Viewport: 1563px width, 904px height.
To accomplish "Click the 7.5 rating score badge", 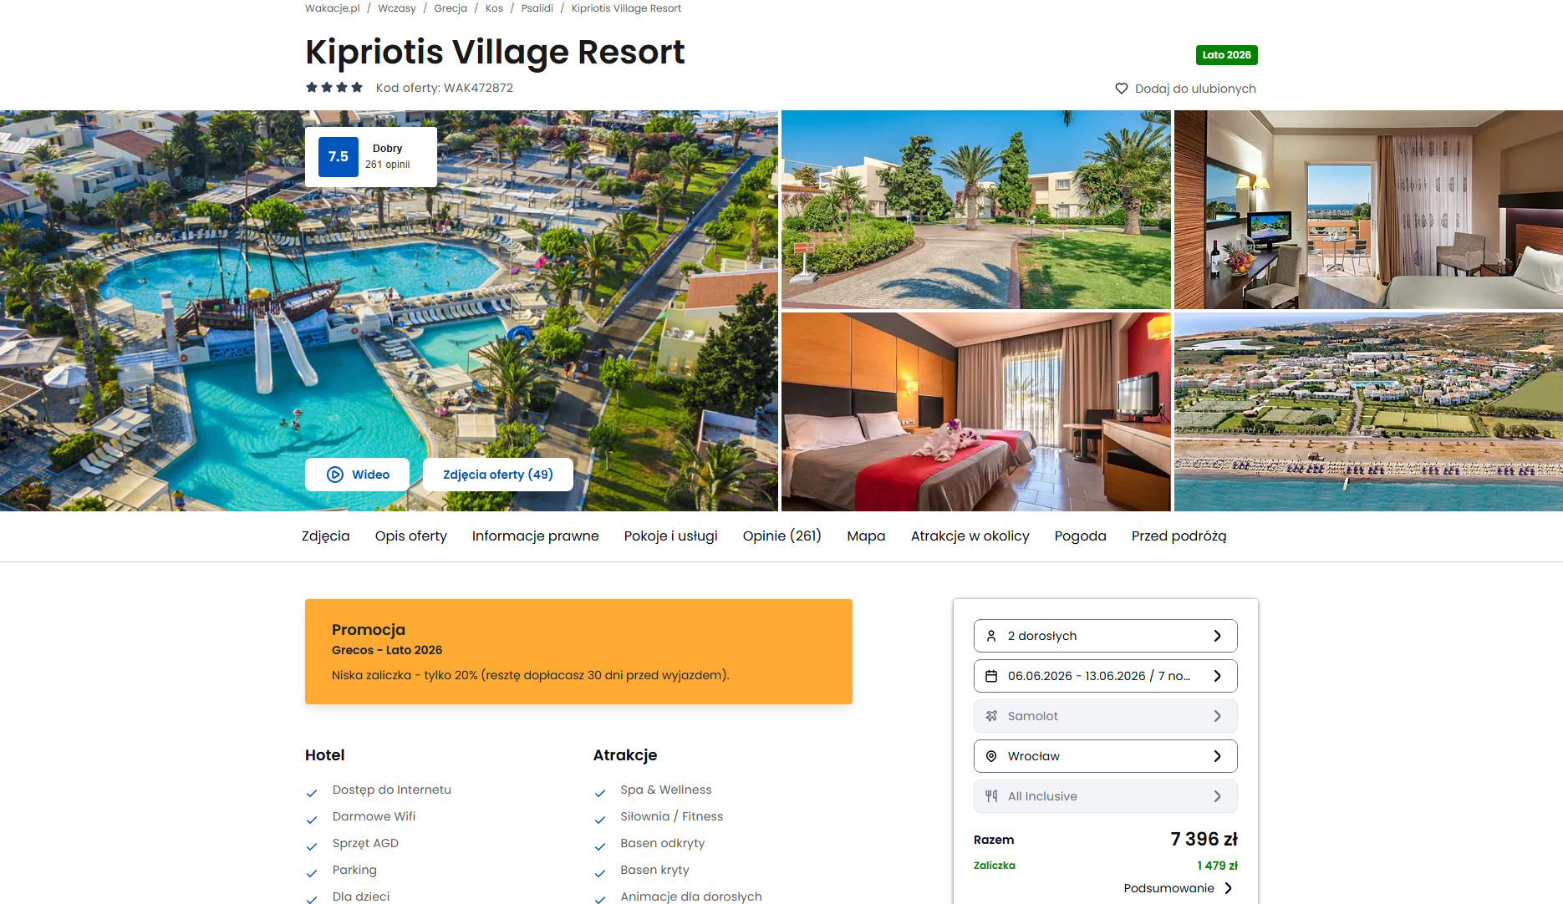I will pyautogui.click(x=339, y=157).
